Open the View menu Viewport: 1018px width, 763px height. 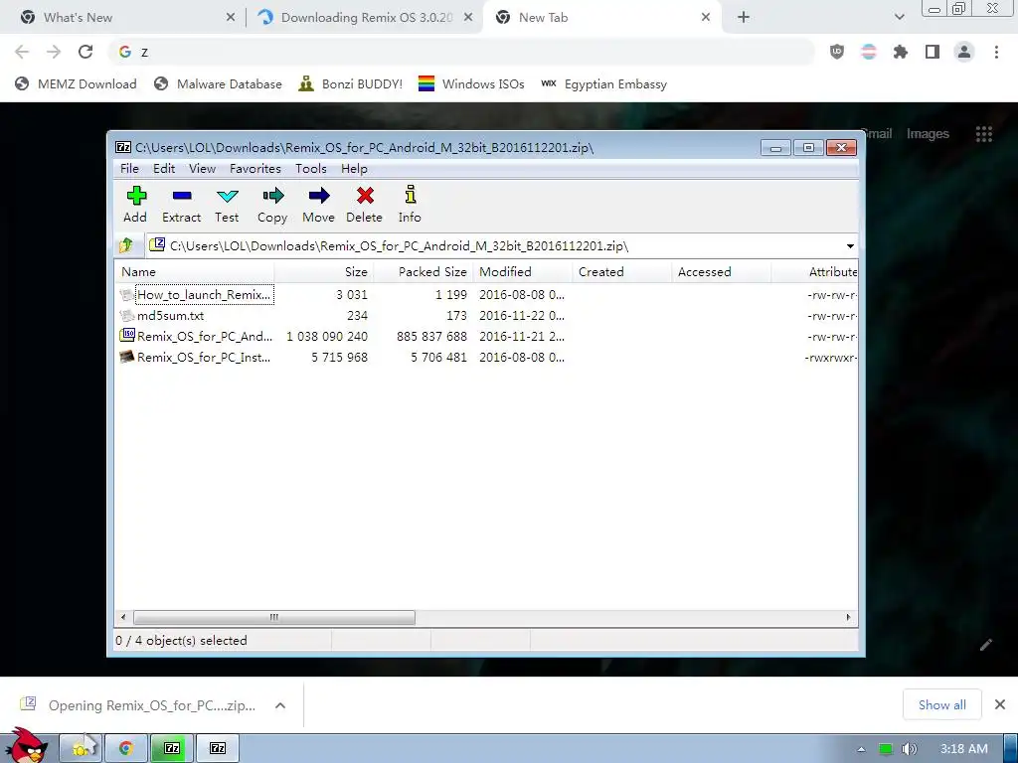click(x=202, y=169)
